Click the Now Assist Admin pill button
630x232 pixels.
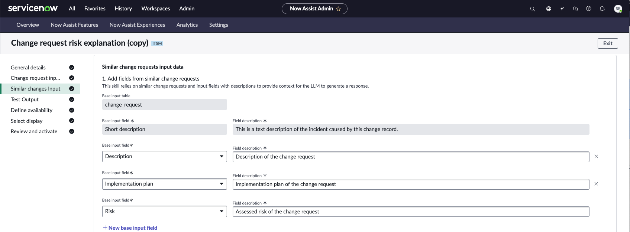(314, 9)
